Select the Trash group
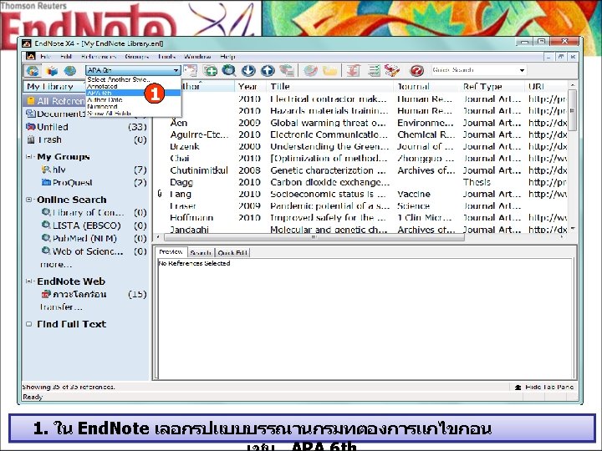 (85, 140)
